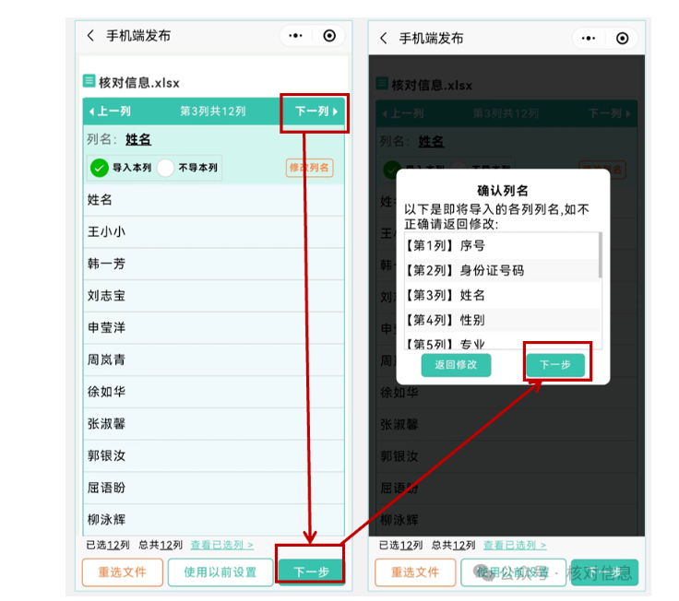This screenshot has width=679, height=601.
Task: Click the header row cell 姓名 in left phone's list
Action: [x=214, y=200]
